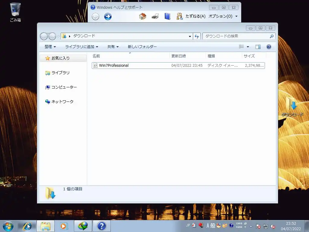Open the 整理 menu
The width and height of the screenshot is (309, 232).
pyautogui.click(x=50, y=47)
